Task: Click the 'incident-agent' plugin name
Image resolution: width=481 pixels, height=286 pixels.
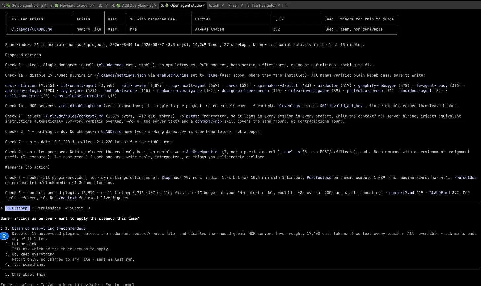Action: click(416, 91)
